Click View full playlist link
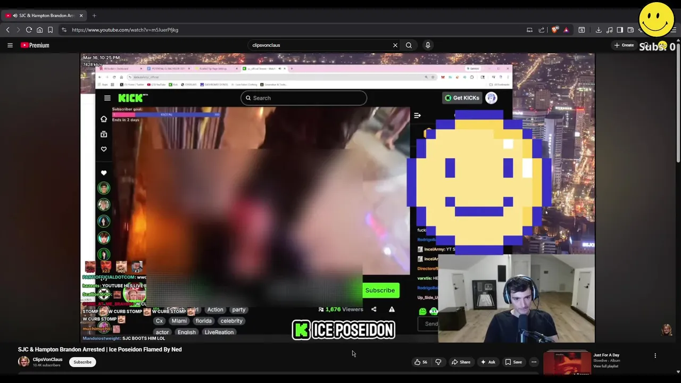The width and height of the screenshot is (681, 383). pyautogui.click(x=605, y=366)
